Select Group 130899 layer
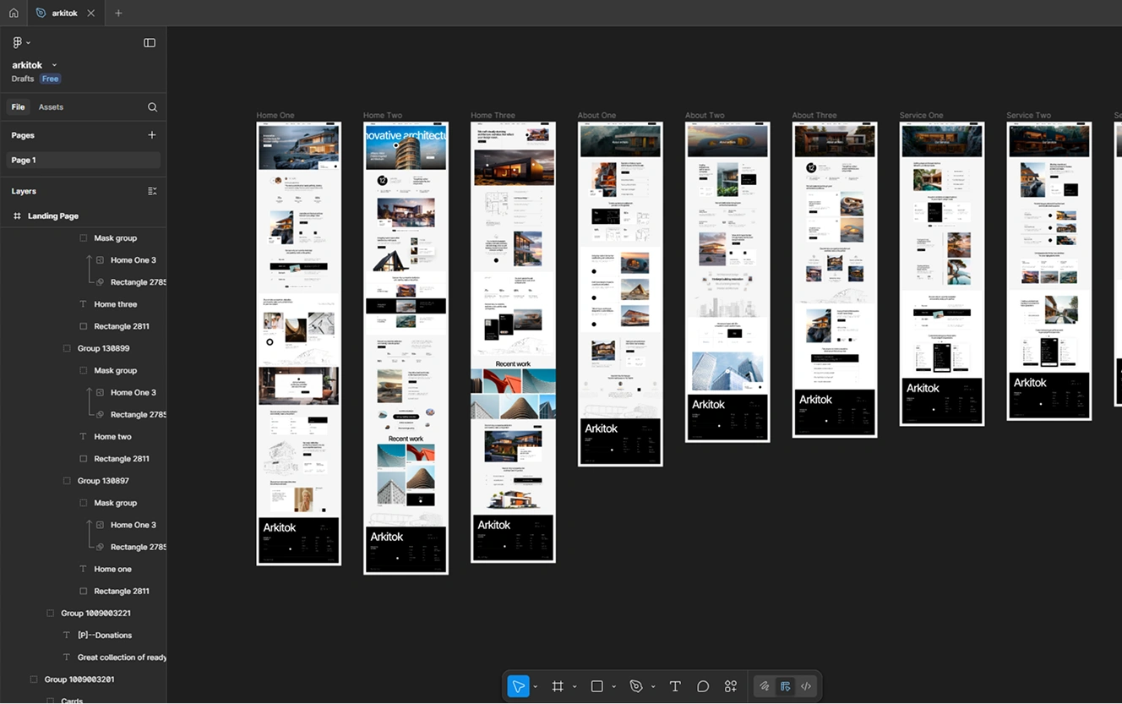This screenshot has height=704, width=1122. 103,348
